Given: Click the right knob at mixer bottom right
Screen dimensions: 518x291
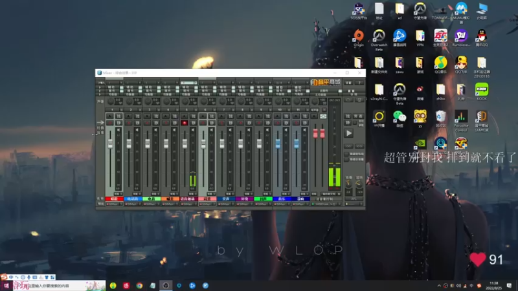Looking at the screenshot, I should (x=359, y=184).
